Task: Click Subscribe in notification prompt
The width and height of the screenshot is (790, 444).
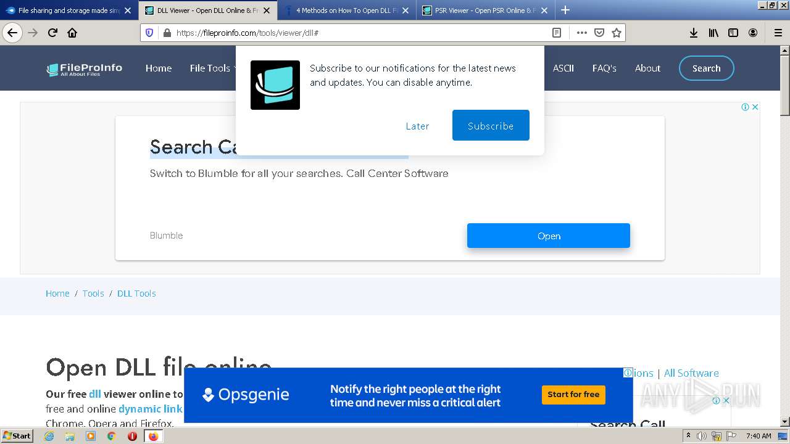Action: tap(491, 125)
